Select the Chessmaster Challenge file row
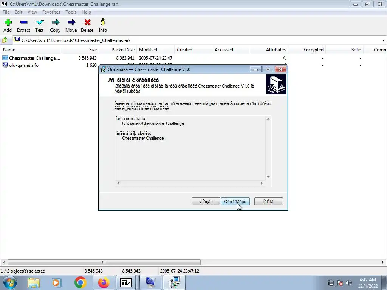 pos(193,58)
